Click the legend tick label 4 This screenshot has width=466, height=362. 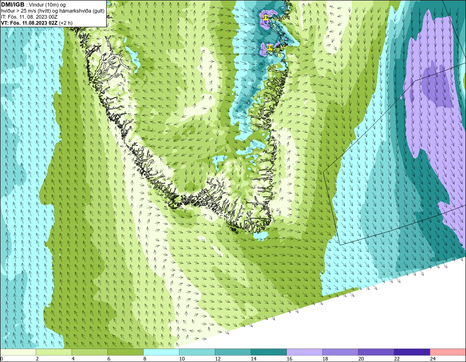tap(73, 359)
